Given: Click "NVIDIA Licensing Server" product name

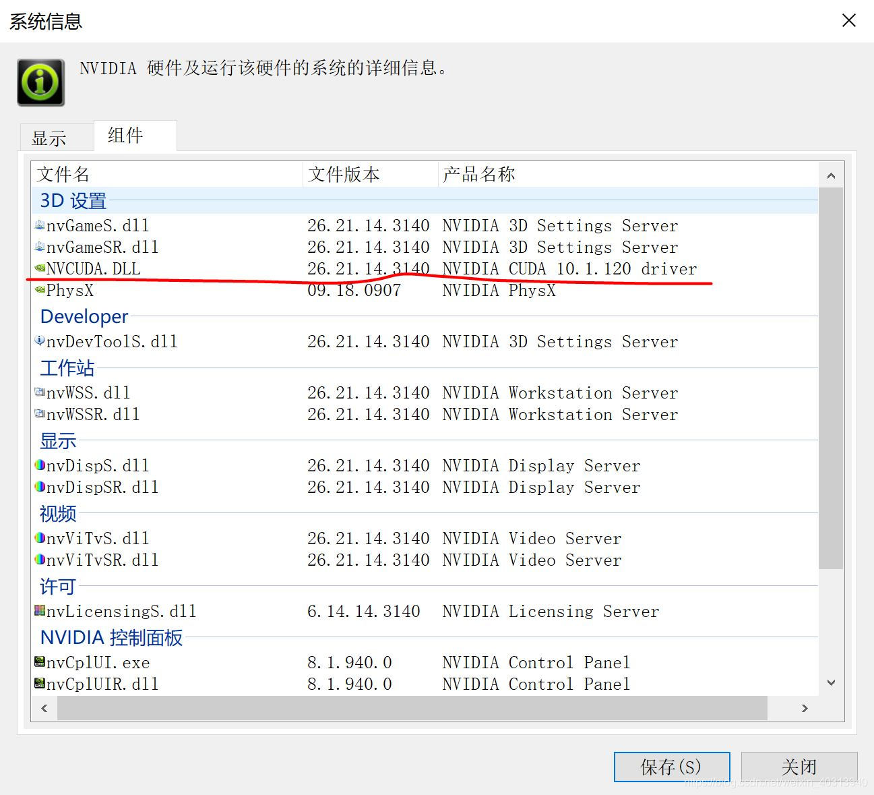Looking at the screenshot, I should 551,611.
